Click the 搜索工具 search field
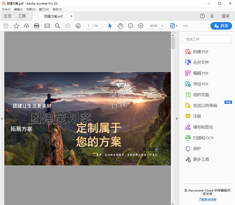The image size is (235, 205). 208,39
